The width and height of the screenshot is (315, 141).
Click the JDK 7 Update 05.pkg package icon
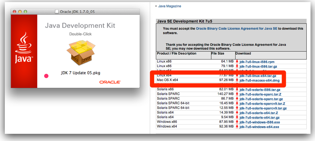[81, 53]
